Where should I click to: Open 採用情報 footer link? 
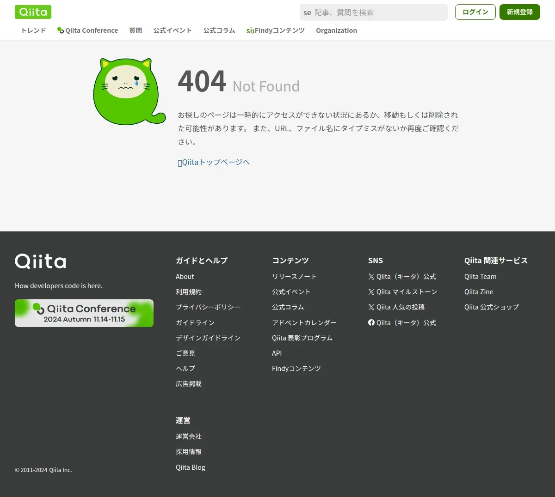[189, 452]
